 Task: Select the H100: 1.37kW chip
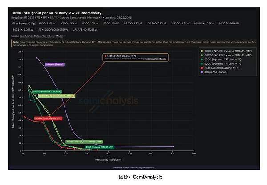click(x=47, y=24)
